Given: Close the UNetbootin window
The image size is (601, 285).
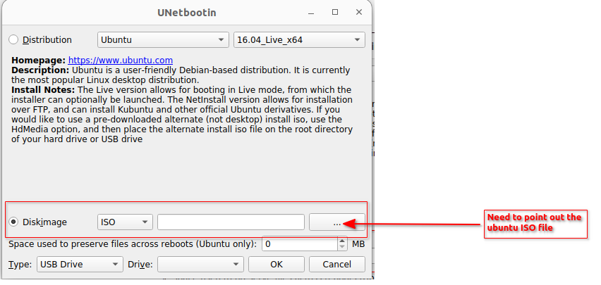Looking at the screenshot, I should point(359,13).
